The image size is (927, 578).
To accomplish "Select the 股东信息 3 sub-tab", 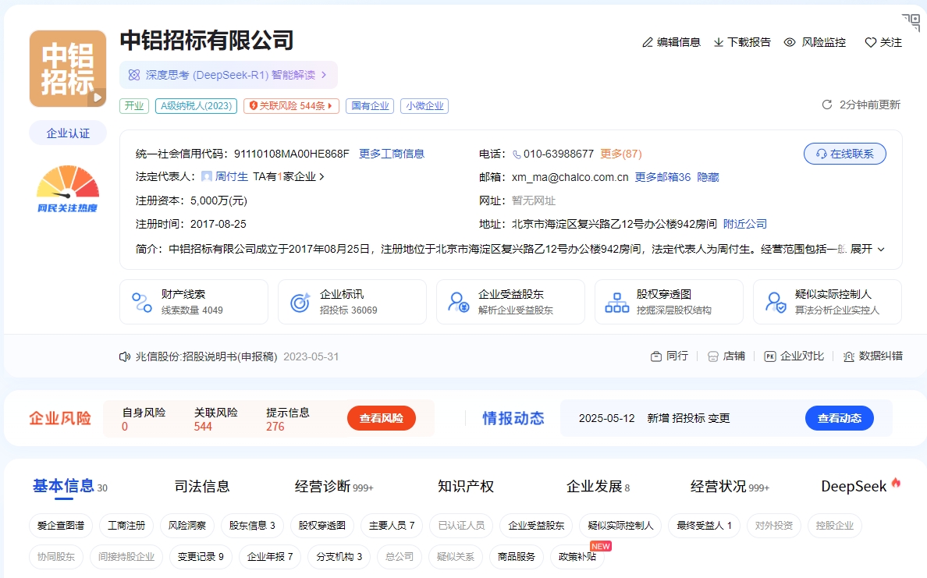I will coord(253,526).
